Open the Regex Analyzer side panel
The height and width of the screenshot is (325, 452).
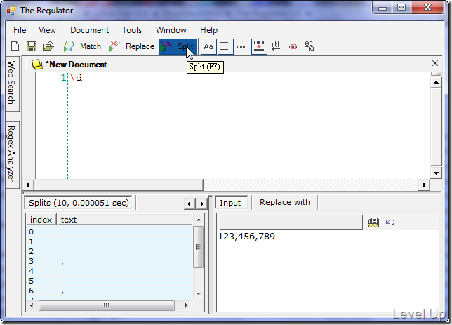pos(11,154)
